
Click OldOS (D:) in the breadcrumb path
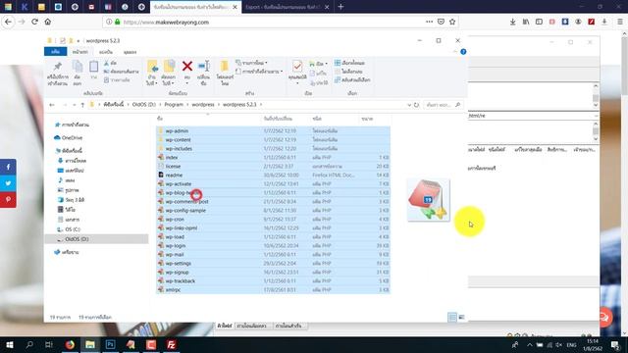144,105
